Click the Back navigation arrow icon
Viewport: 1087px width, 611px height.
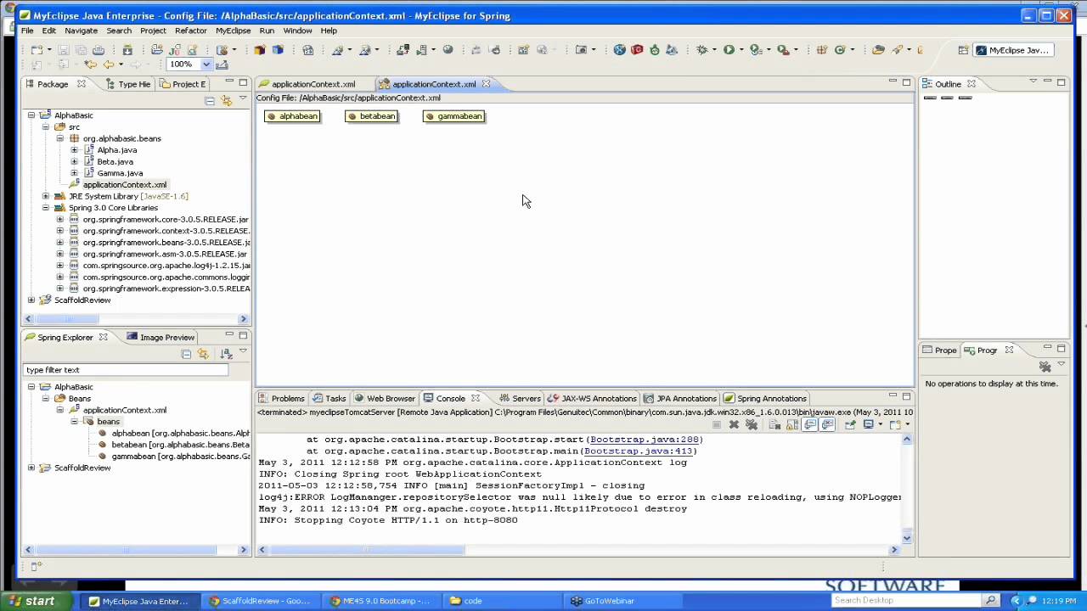(x=109, y=64)
